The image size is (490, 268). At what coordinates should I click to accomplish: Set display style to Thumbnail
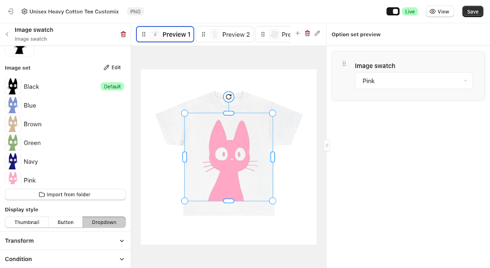(27, 222)
